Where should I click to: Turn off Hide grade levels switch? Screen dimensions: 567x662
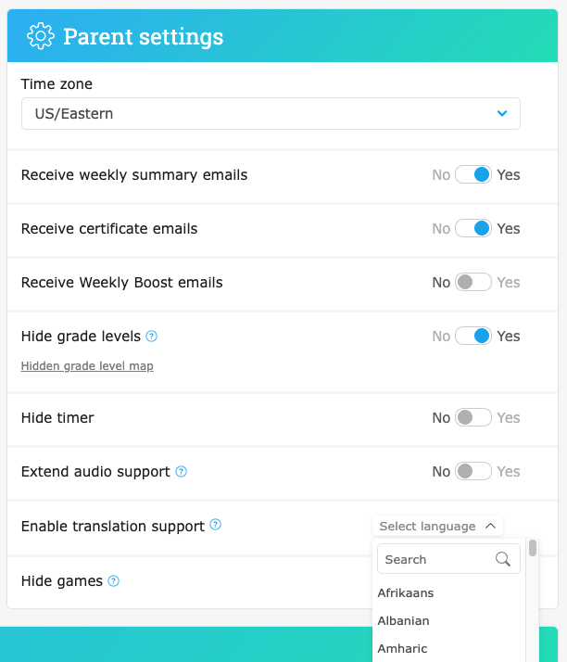472,336
